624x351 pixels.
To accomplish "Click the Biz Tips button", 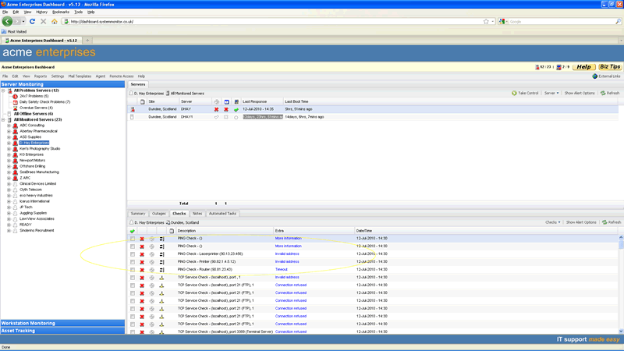I will tap(610, 67).
